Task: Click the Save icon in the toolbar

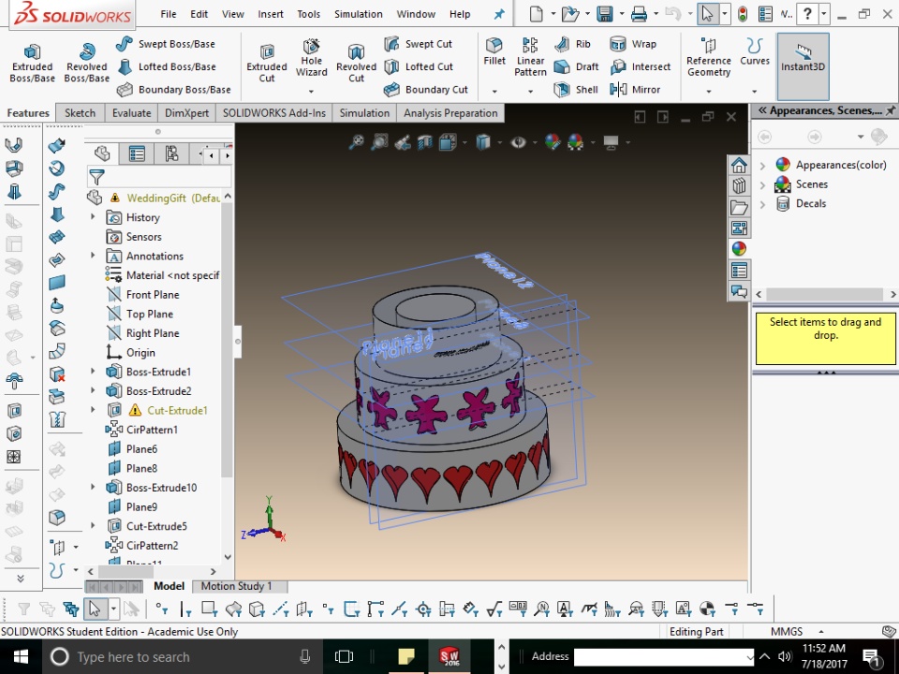Action: [605, 14]
